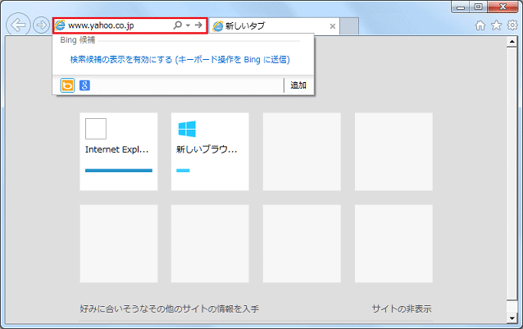Click the Windows logo on 新しいブラウ tile
Screen dimensions: 523x329
click(x=187, y=129)
